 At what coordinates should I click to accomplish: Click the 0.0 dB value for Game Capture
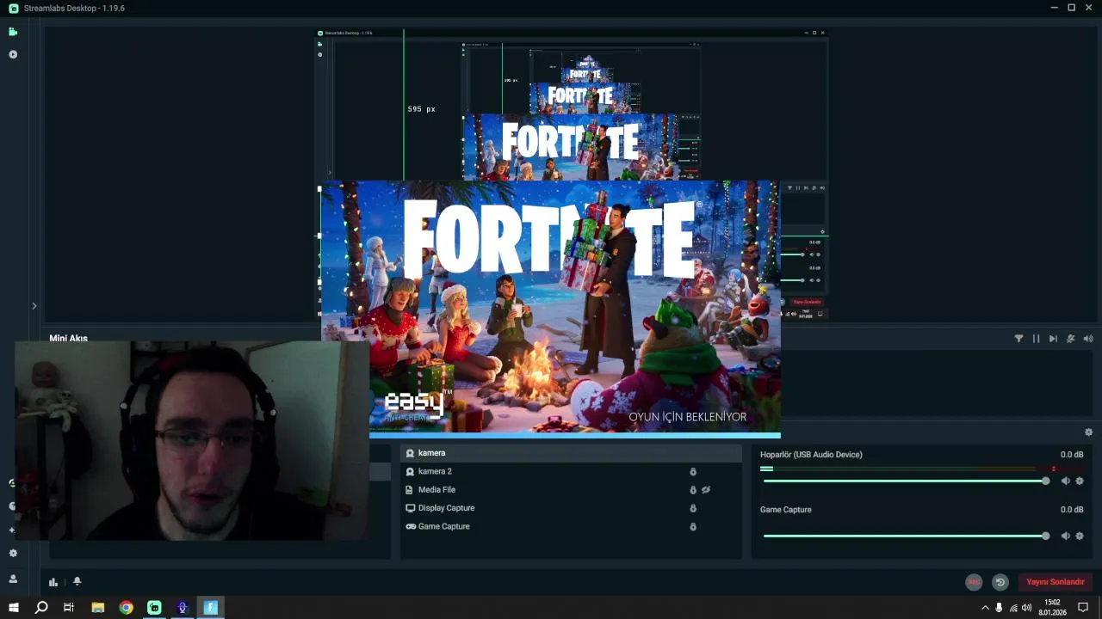(x=1072, y=510)
